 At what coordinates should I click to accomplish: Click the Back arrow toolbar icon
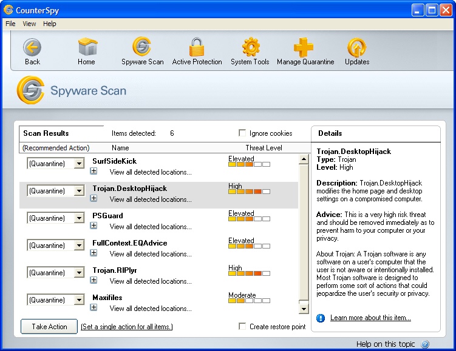pos(32,47)
